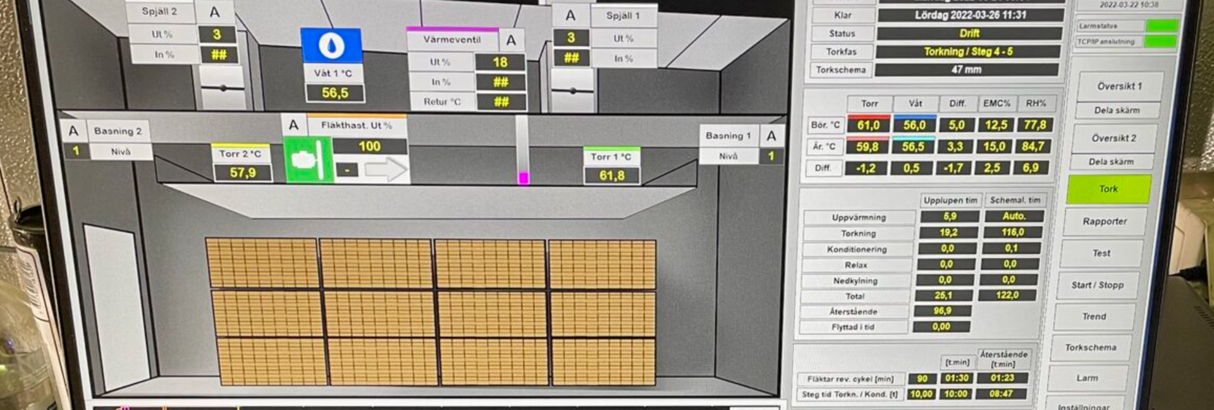Click the Status field Drift

click(969, 33)
